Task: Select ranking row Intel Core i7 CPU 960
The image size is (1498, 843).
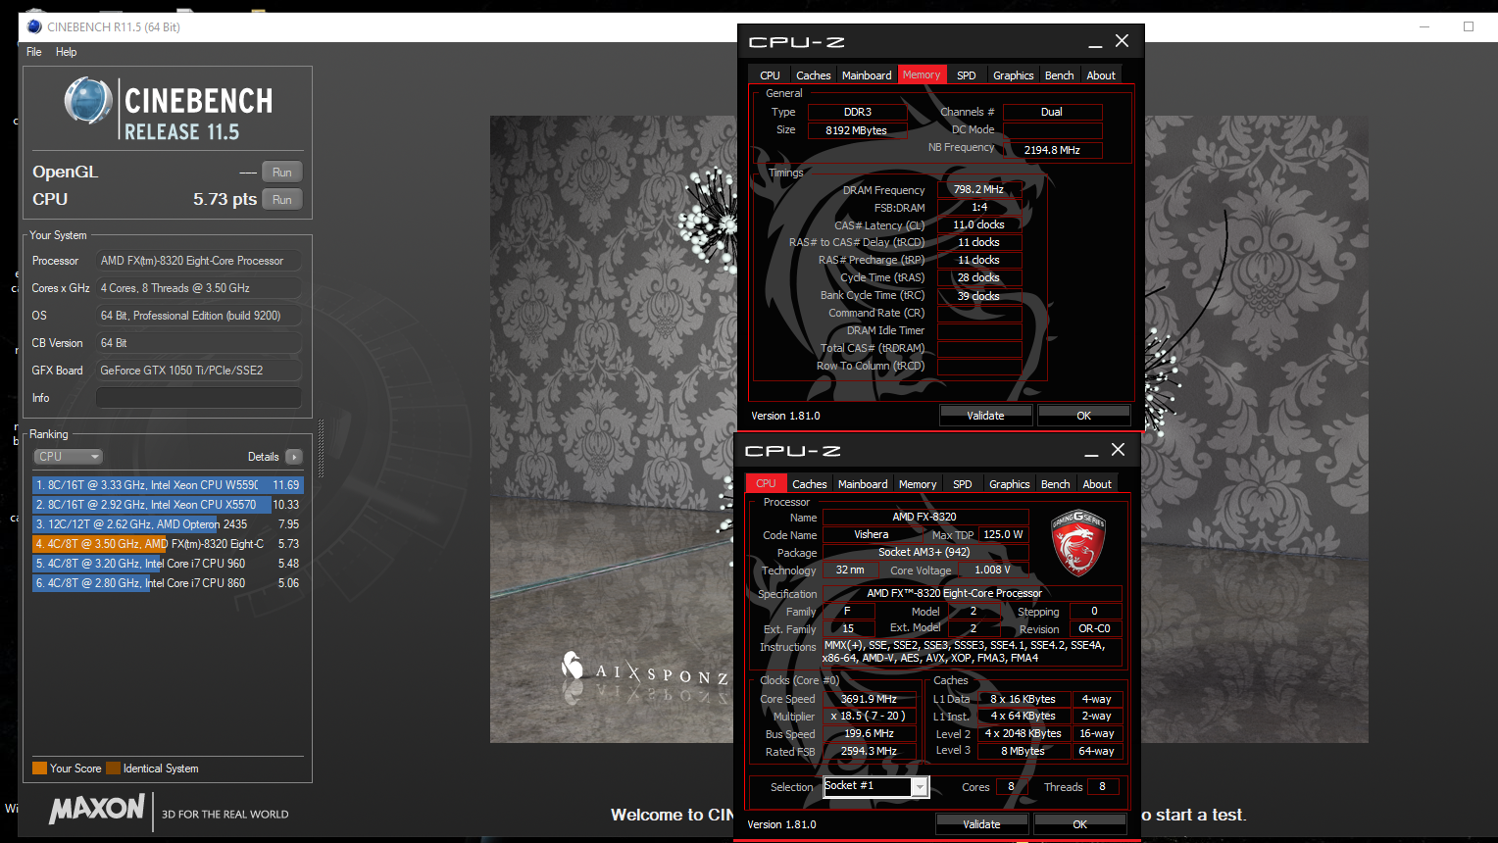Action: click(168, 564)
